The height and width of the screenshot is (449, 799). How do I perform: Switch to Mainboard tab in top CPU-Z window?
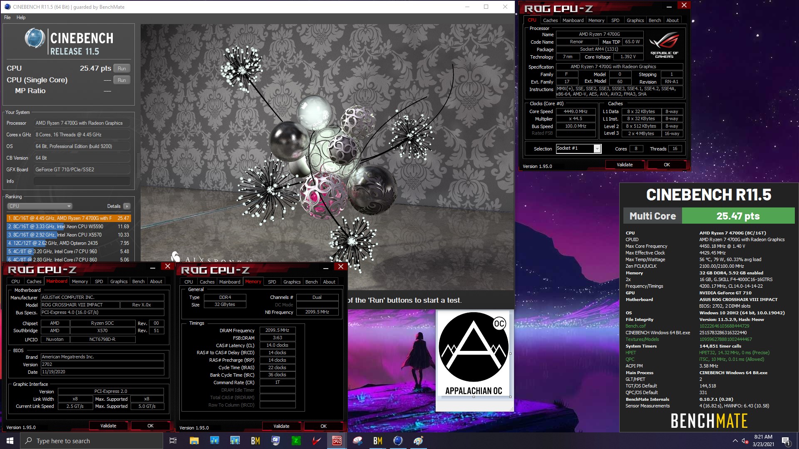point(573,20)
